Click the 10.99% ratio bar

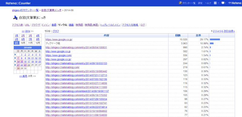212,43
